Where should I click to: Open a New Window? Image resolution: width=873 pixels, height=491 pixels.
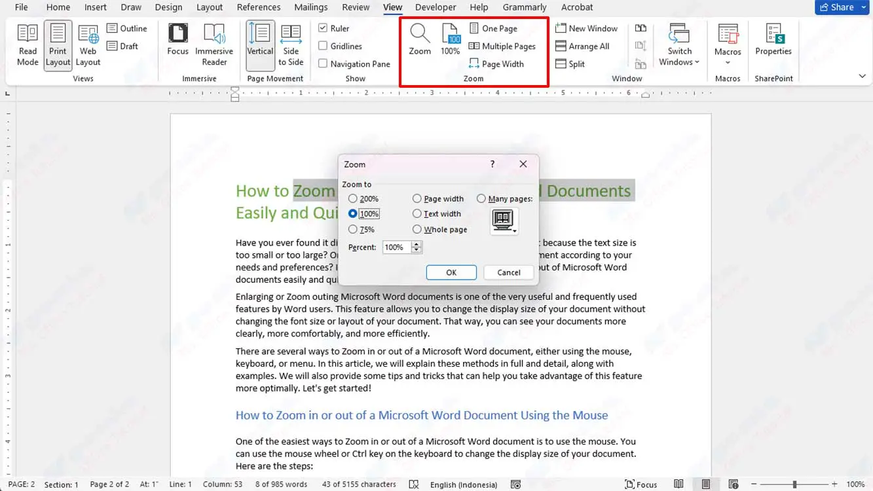[x=586, y=28]
